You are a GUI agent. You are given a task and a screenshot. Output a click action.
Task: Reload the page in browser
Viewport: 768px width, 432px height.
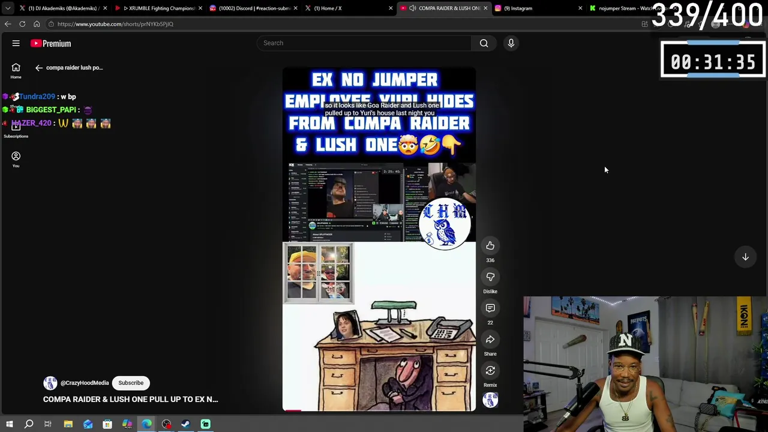click(22, 24)
